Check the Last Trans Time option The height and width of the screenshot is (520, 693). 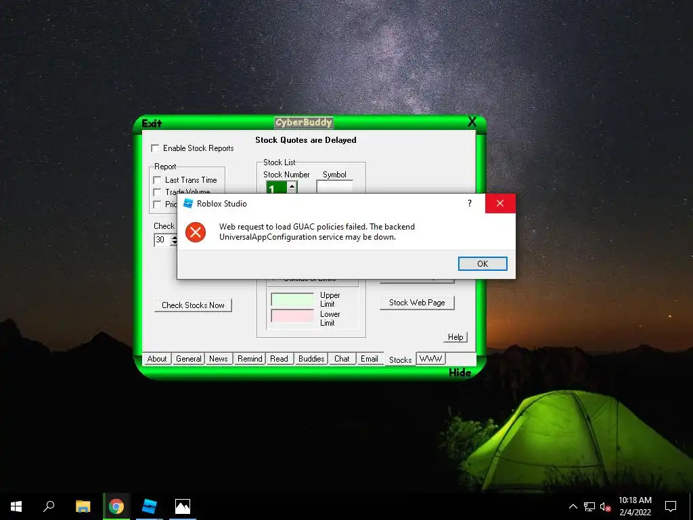pyautogui.click(x=157, y=180)
